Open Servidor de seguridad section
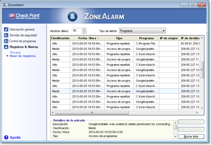This screenshot has height=145, width=211. (x=23, y=35)
